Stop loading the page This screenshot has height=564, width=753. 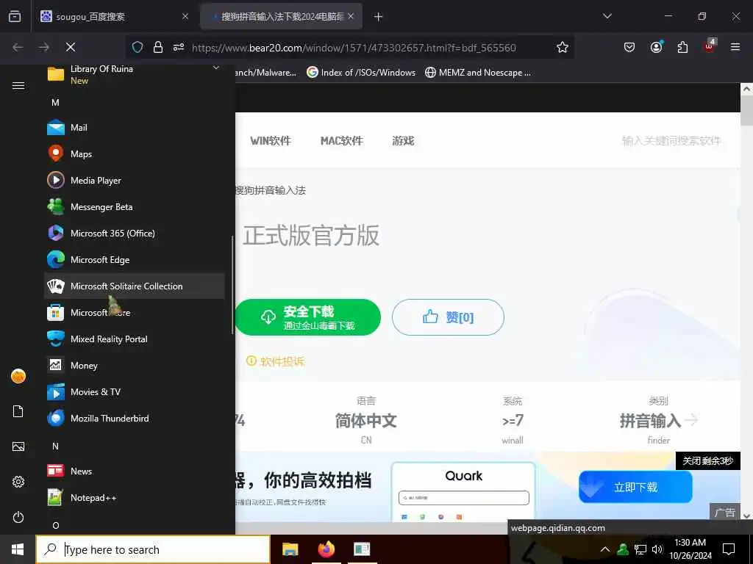71,47
